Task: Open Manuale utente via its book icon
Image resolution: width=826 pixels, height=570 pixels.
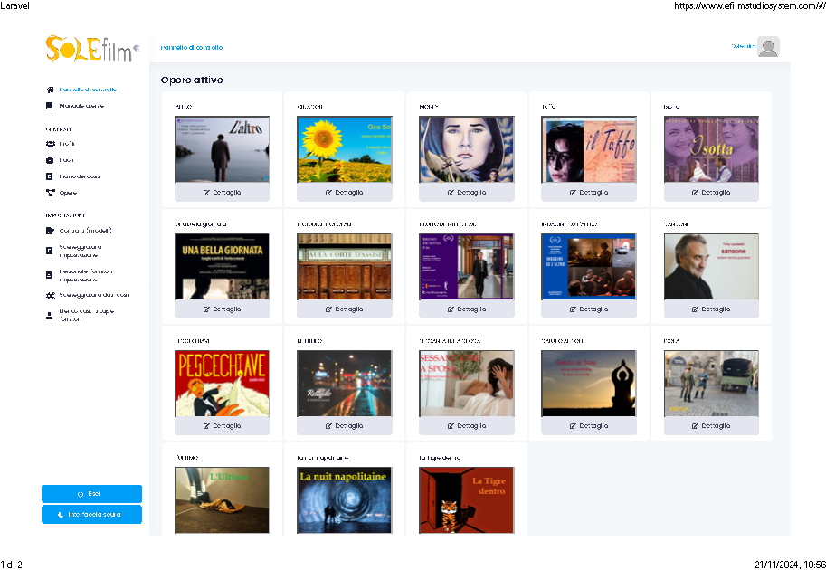Action: 50,106
